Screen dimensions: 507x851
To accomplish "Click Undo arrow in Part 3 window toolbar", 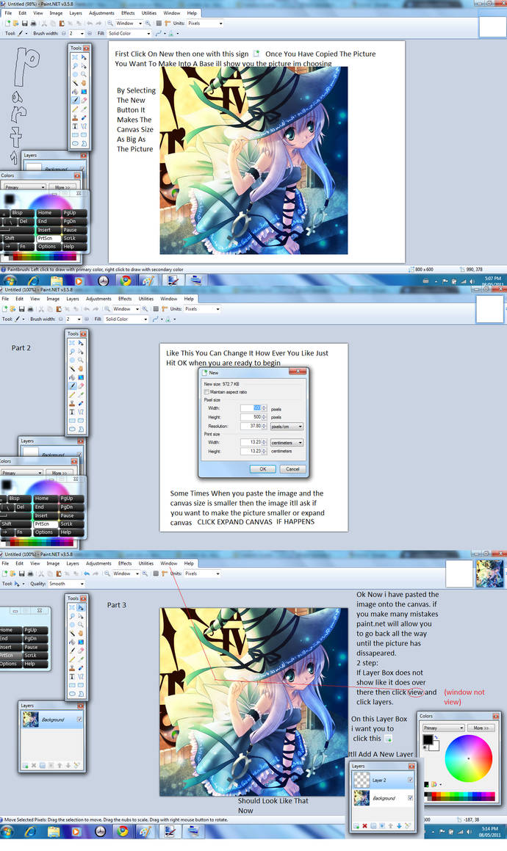I will pos(86,573).
